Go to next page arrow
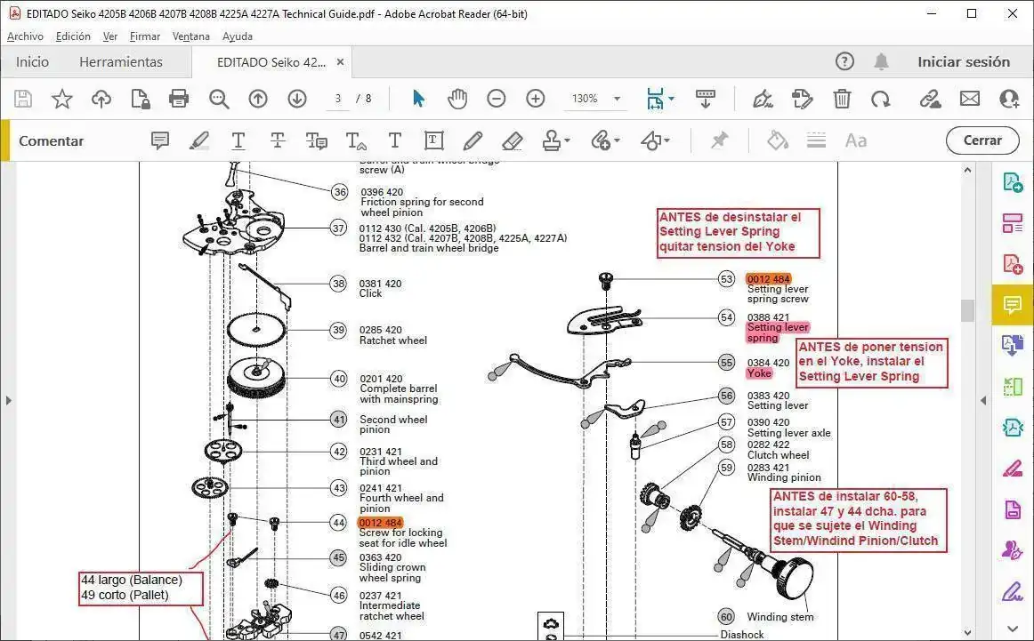Screen dimensions: 1034x641 coord(296,99)
